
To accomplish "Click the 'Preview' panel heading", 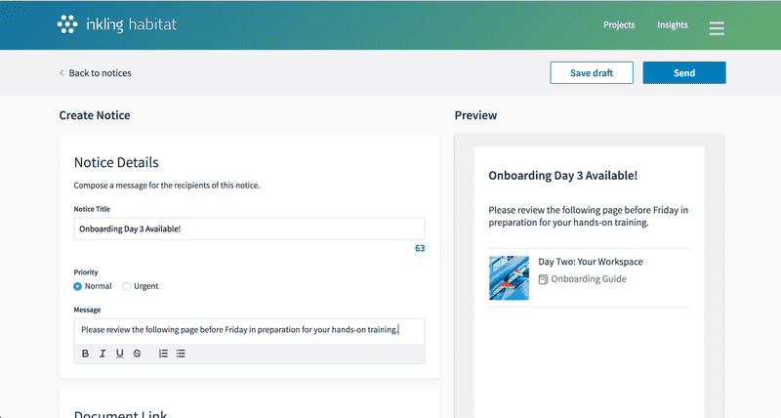I will [475, 115].
